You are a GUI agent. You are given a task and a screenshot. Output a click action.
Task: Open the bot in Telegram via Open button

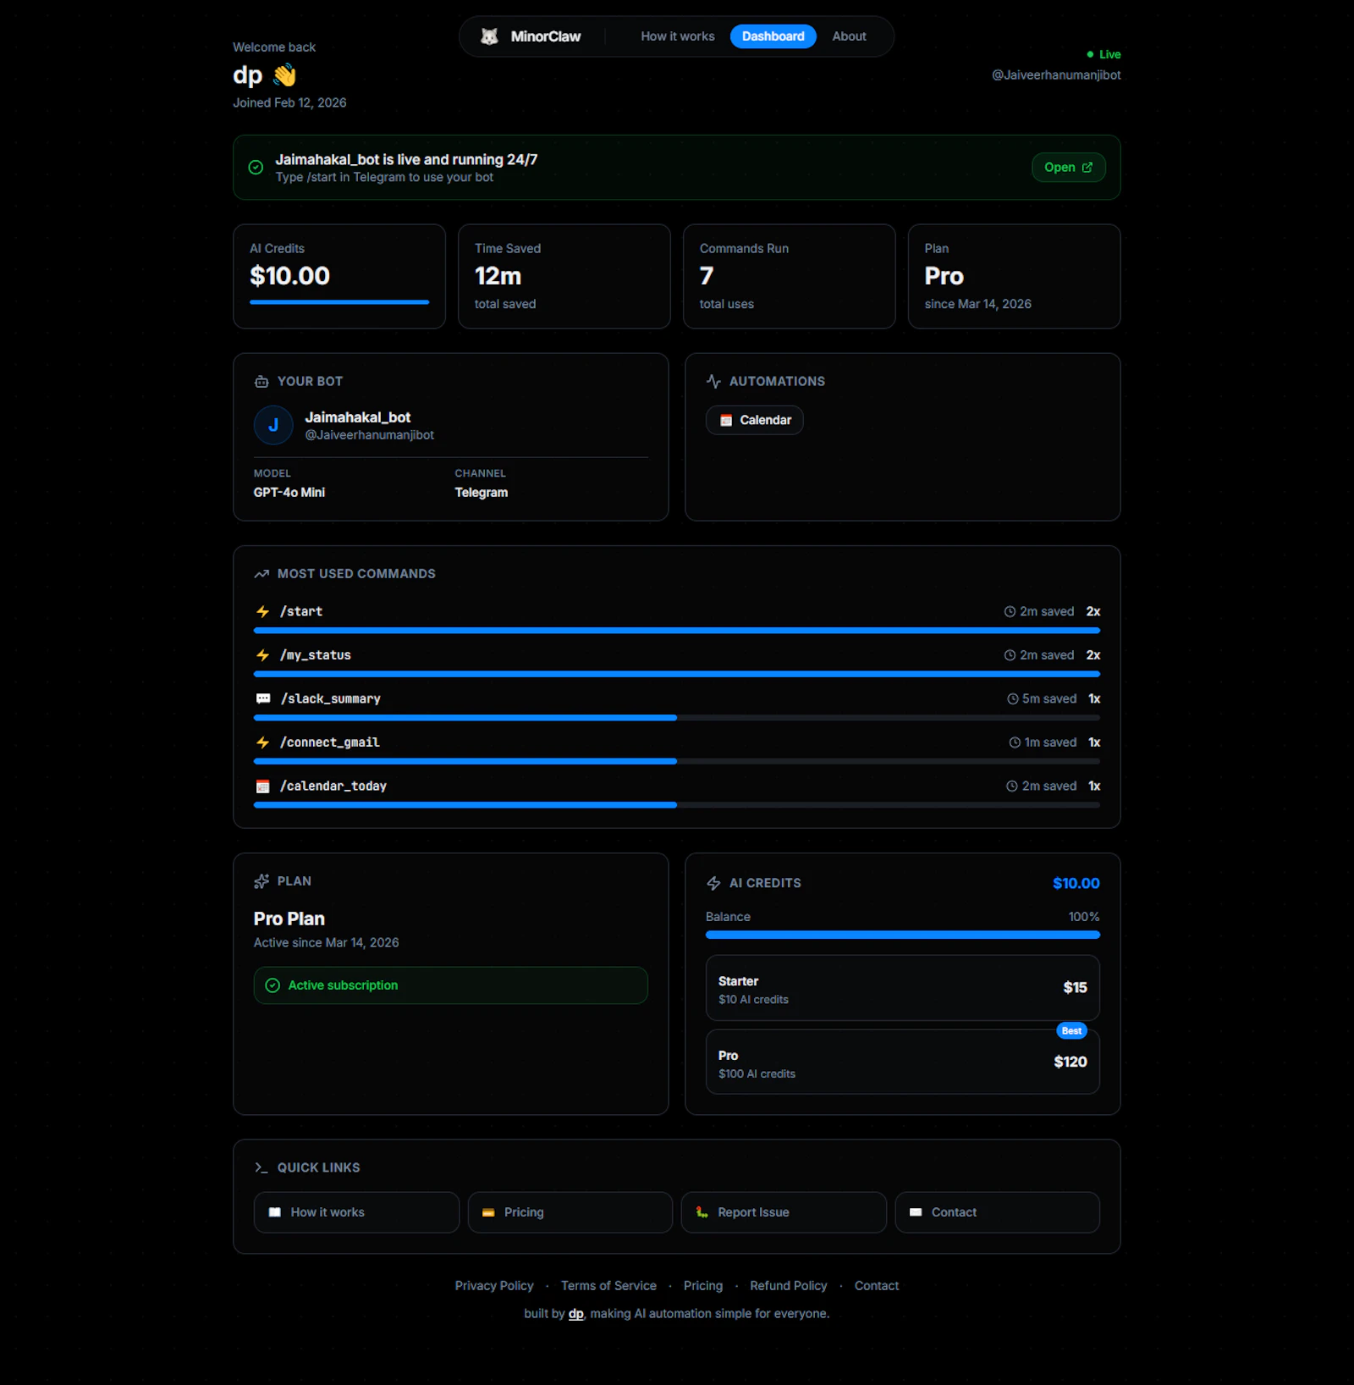[x=1068, y=168]
